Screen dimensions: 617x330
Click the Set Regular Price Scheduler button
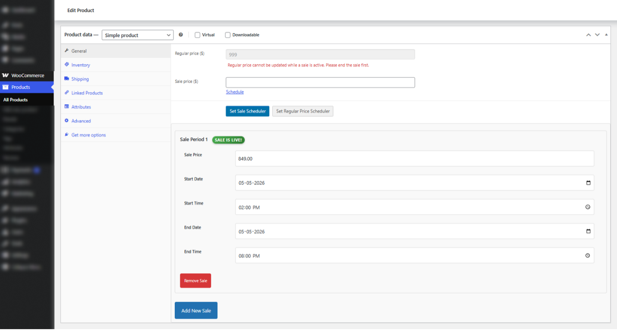303,111
